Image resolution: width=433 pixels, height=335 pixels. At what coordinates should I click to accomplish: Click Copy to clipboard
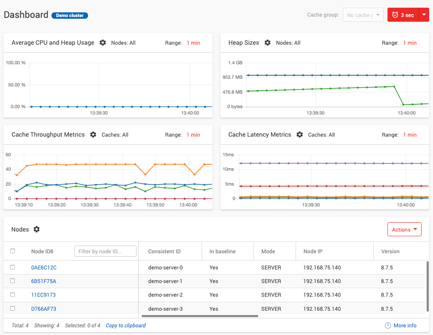point(125,325)
